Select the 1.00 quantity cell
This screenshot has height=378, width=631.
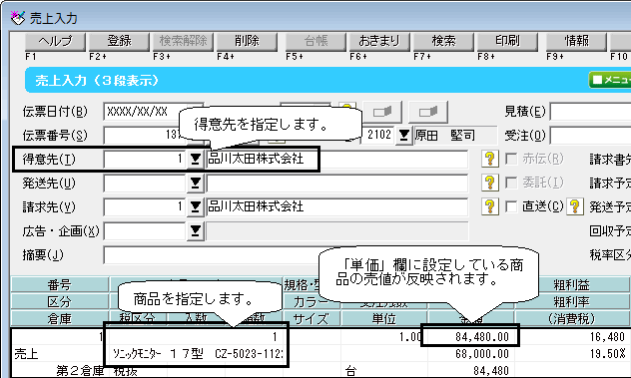pyautogui.click(x=384, y=336)
